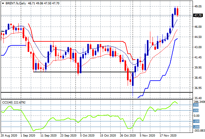The height and width of the screenshot is (139, 205).
Task: Select the tall blue candle at the chart low wick
Action: tap(133, 79)
